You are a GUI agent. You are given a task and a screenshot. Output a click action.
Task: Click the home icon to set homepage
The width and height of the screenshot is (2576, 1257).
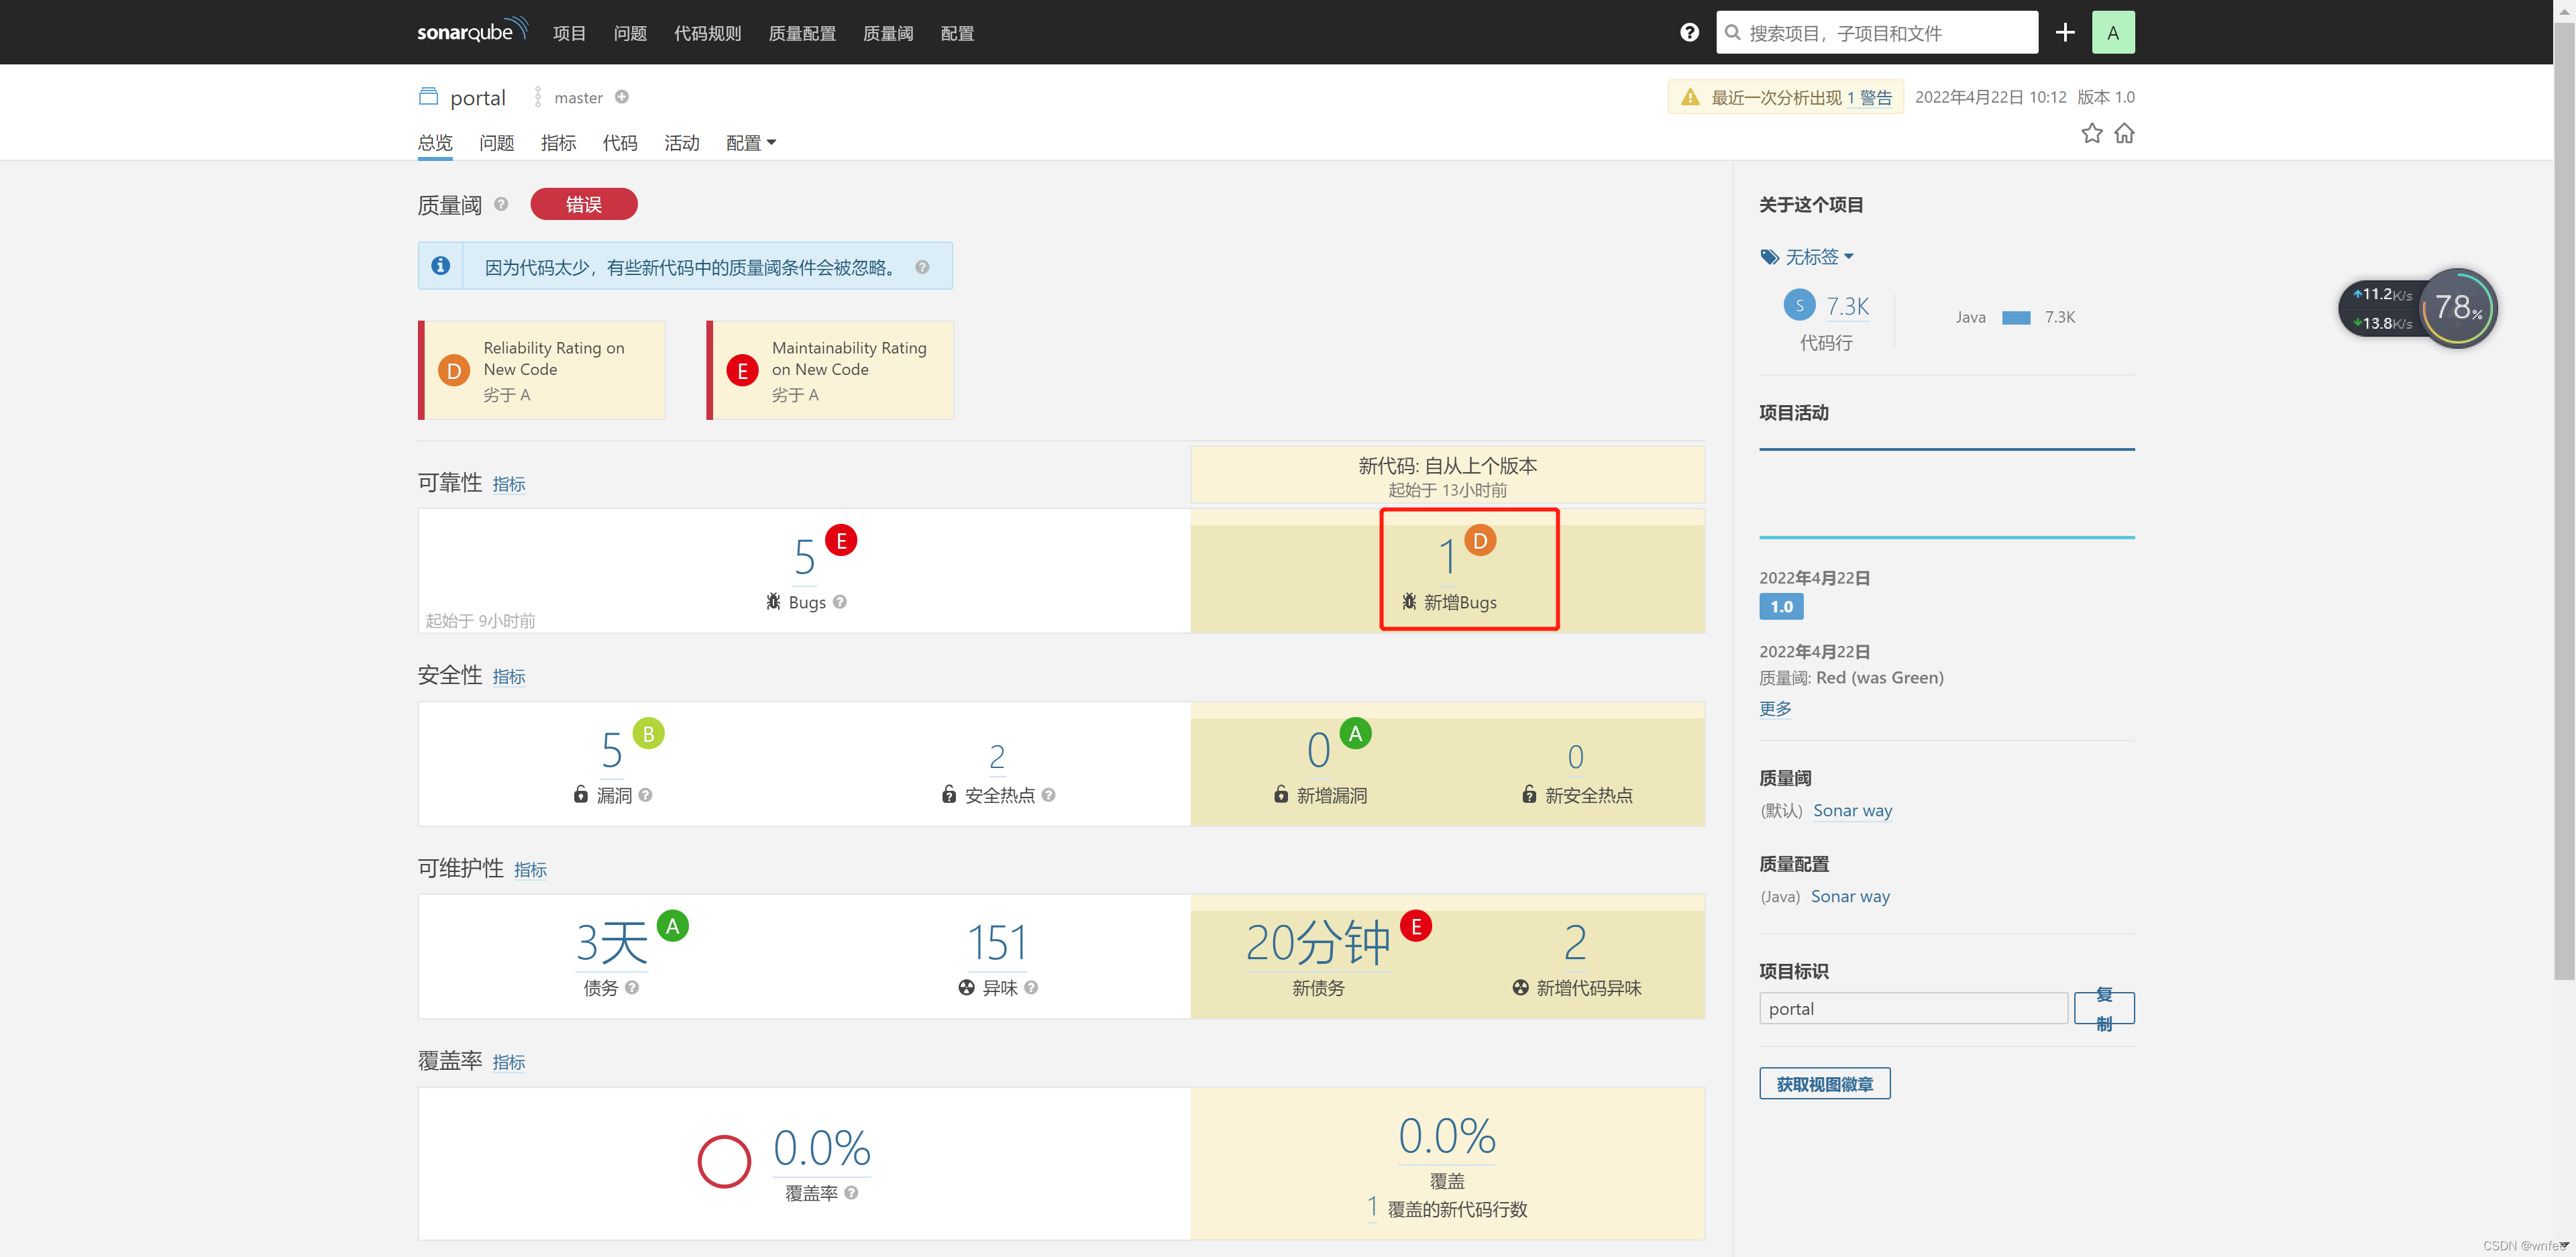[2124, 133]
